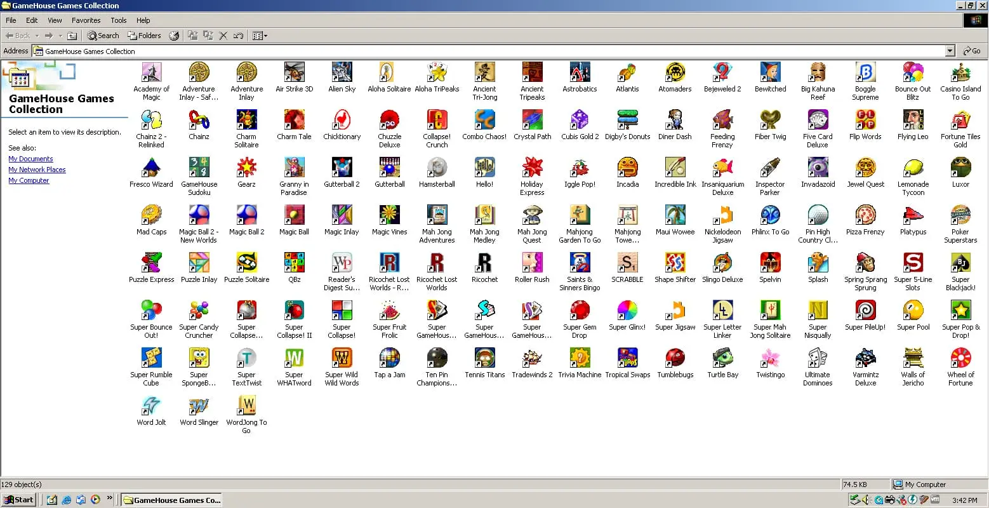Select the Academy of Magic icon
989x508 pixels.
click(x=151, y=72)
